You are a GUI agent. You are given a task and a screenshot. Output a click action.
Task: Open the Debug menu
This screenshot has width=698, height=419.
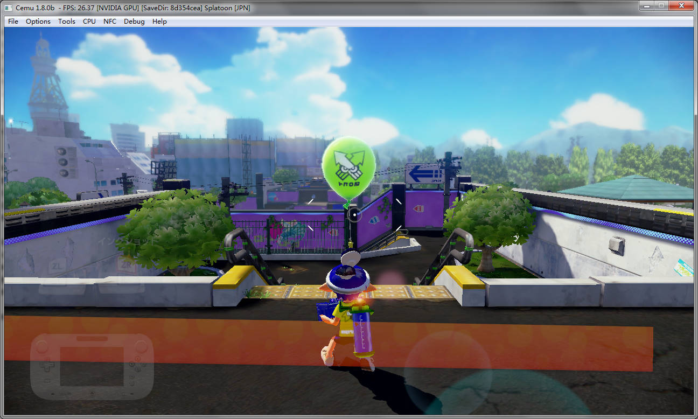click(x=134, y=22)
